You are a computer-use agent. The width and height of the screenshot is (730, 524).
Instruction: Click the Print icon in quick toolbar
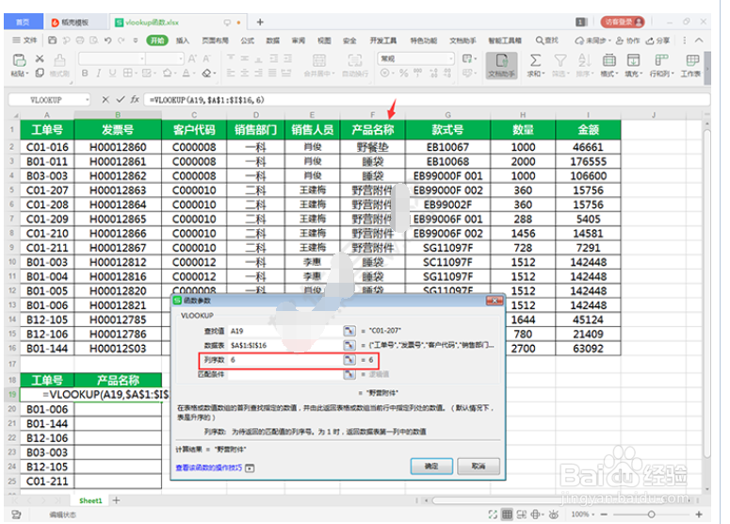click(80, 41)
